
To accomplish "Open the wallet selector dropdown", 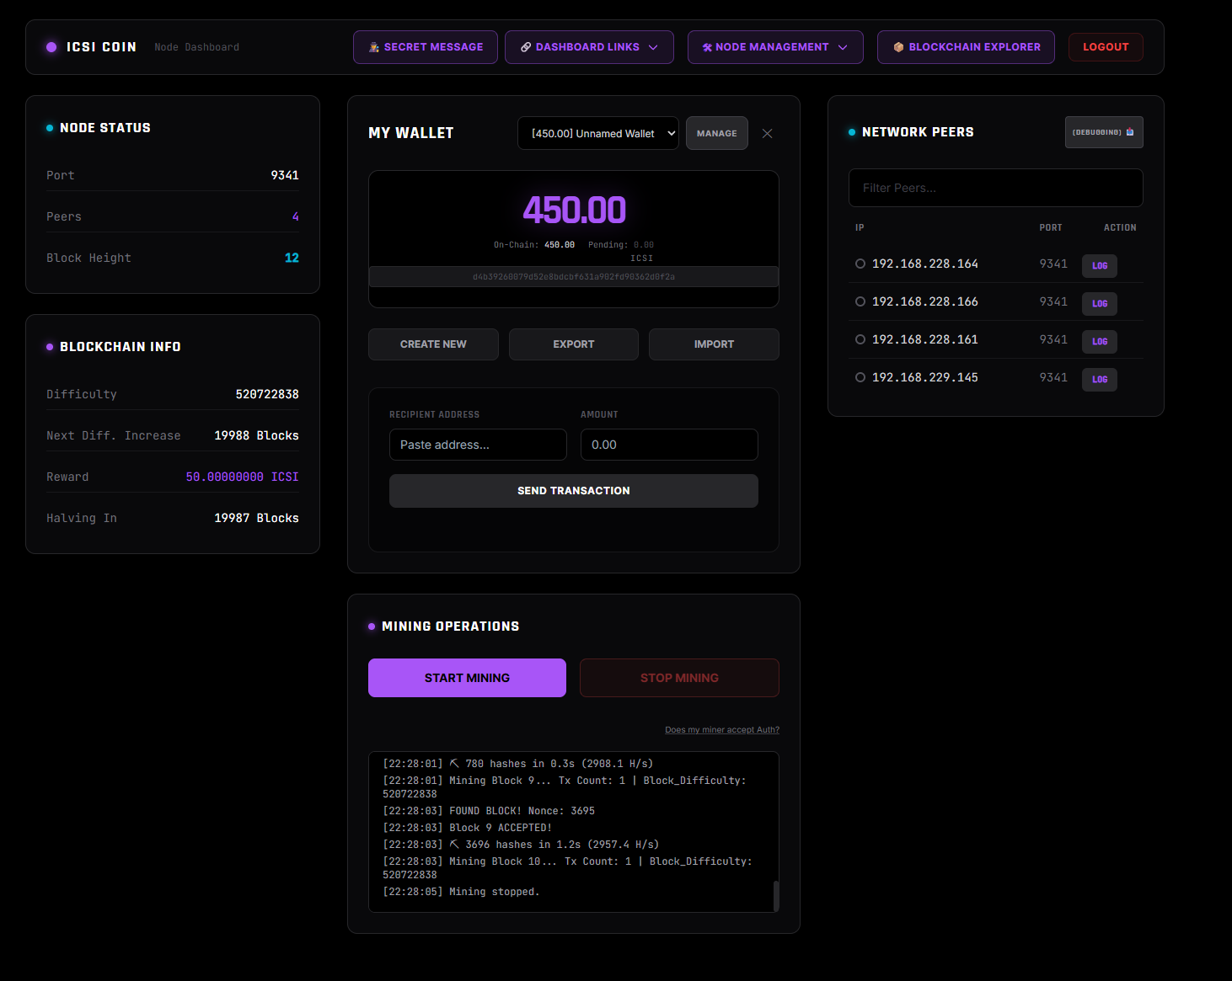I will pyautogui.click(x=598, y=133).
